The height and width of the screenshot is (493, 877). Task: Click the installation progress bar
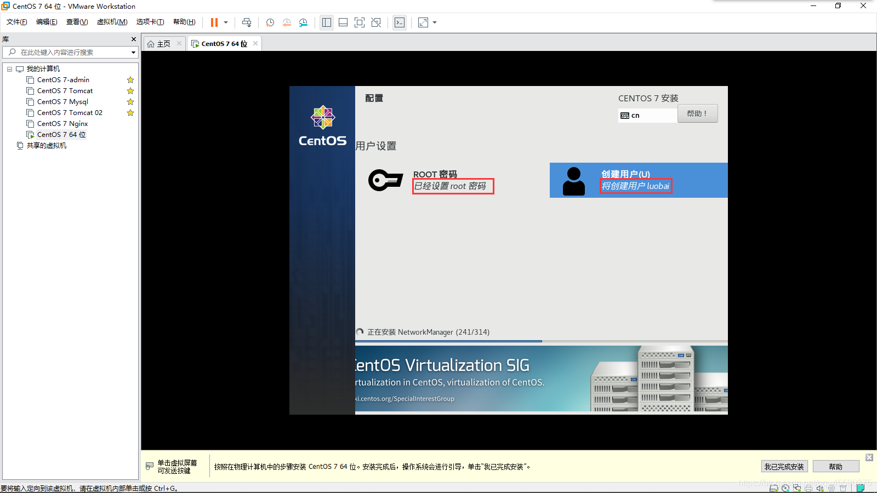point(542,341)
